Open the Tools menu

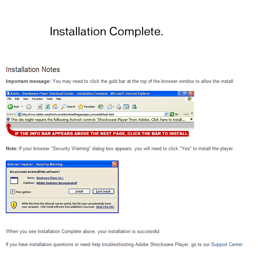50,99
